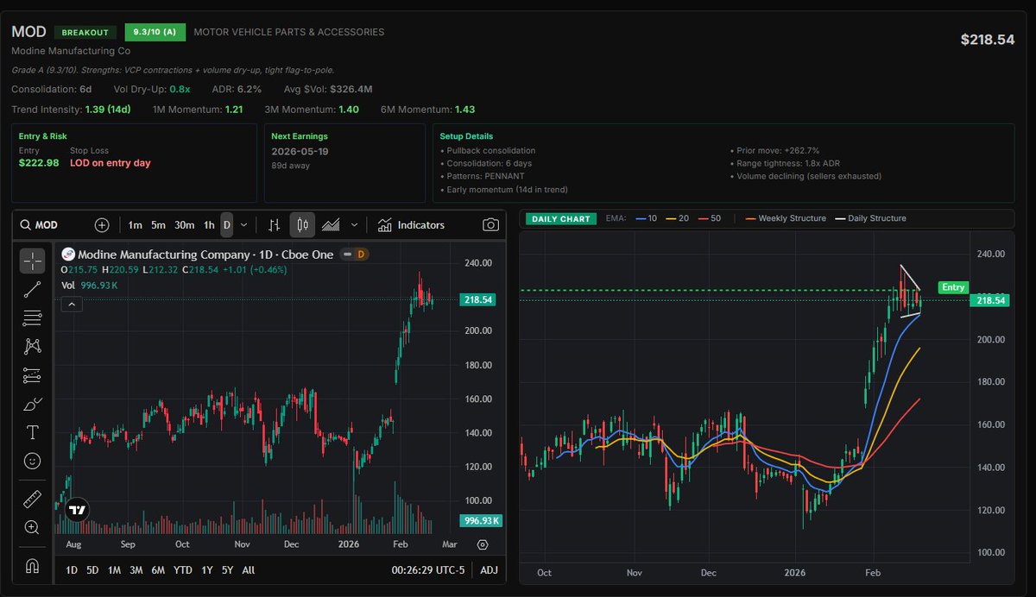
Task: Click the 2026-05-19 earnings date
Action: click(300, 151)
